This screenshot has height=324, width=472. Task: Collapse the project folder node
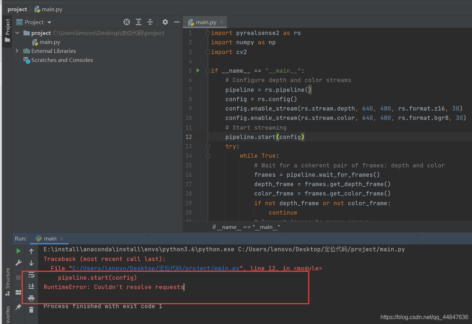pyautogui.click(x=17, y=33)
